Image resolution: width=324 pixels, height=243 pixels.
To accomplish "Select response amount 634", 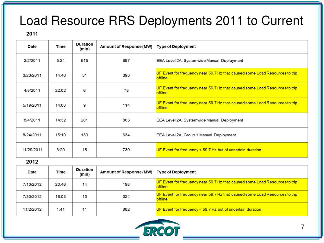I will [x=126, y=135].
